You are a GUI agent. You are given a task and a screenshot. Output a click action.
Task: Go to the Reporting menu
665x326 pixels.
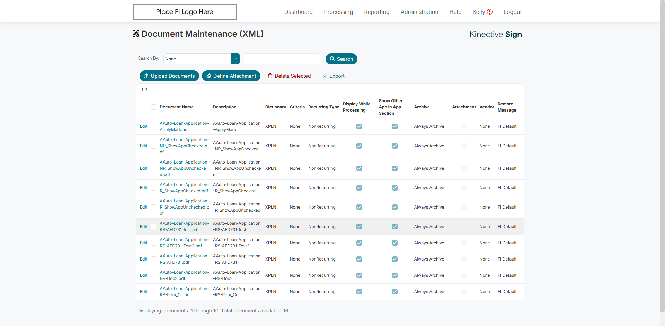[376, 12]
